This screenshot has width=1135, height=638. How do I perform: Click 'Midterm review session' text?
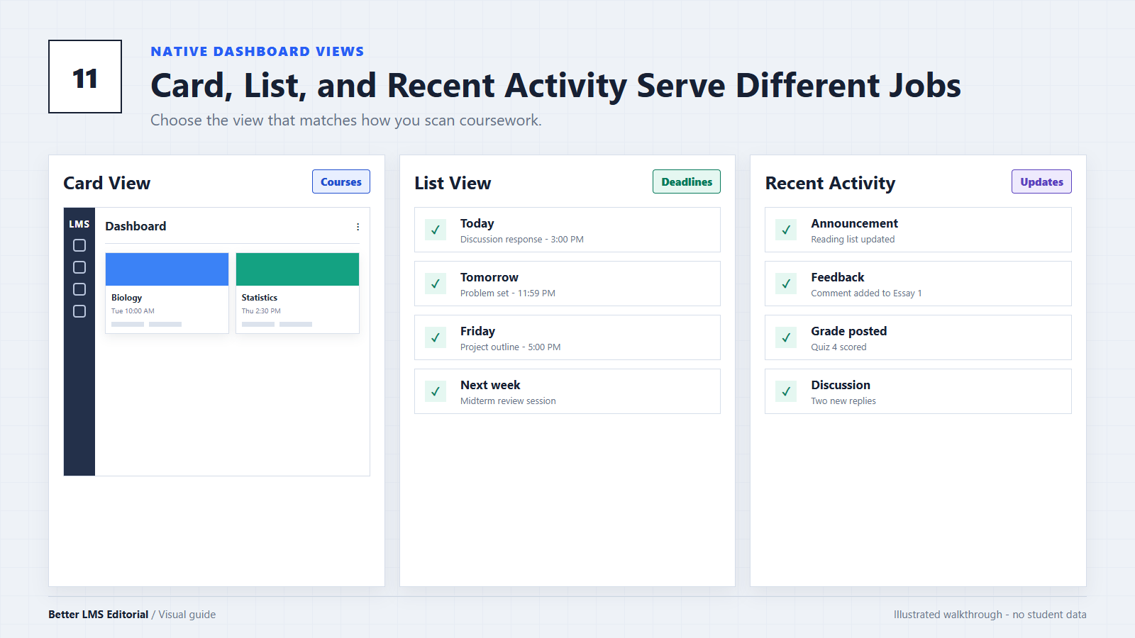(x=508, y=401)
